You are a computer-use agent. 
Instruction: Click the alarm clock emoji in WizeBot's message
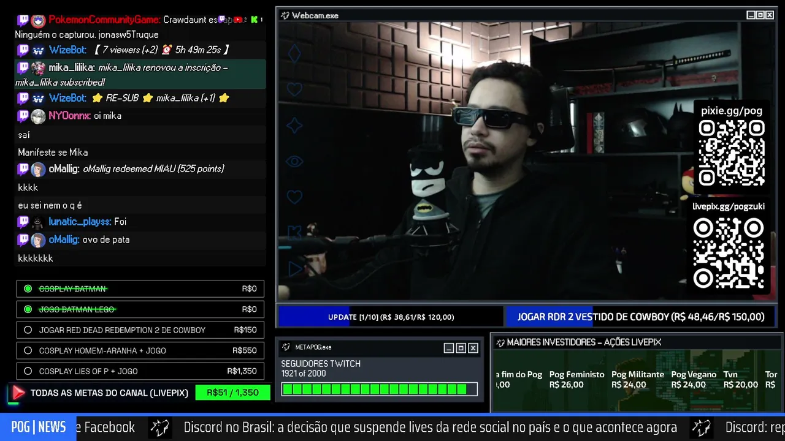[x=166, y=50]
